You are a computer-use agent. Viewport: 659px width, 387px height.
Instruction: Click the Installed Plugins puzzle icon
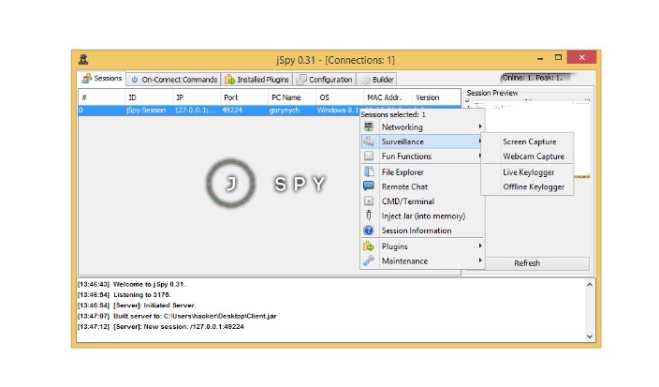[229, 79]
